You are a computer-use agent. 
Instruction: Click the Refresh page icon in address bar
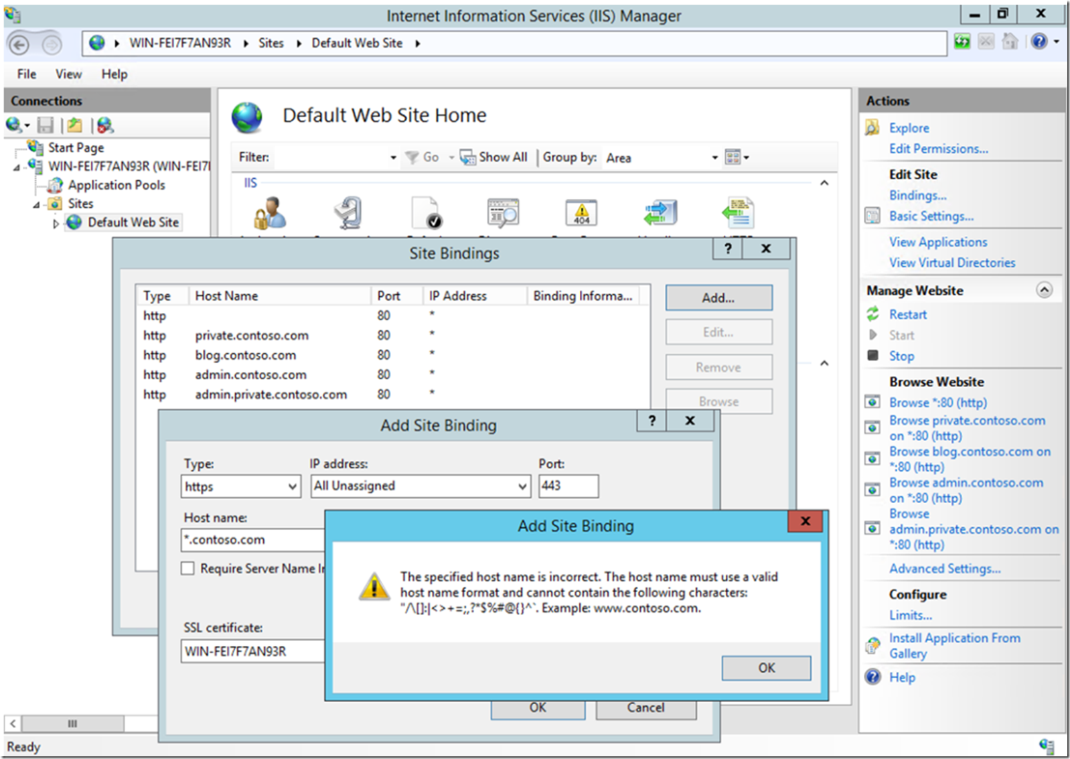click(962, 42)
